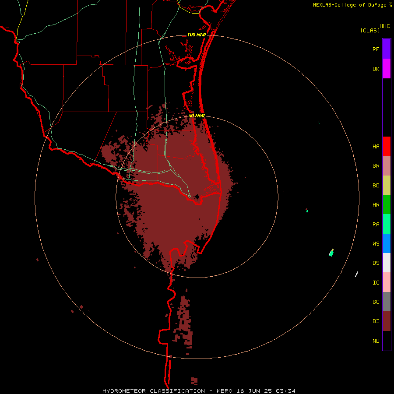Click the '03:34' timestamp
The height and width of the screenshot is (394, 394).
(285, 391)
